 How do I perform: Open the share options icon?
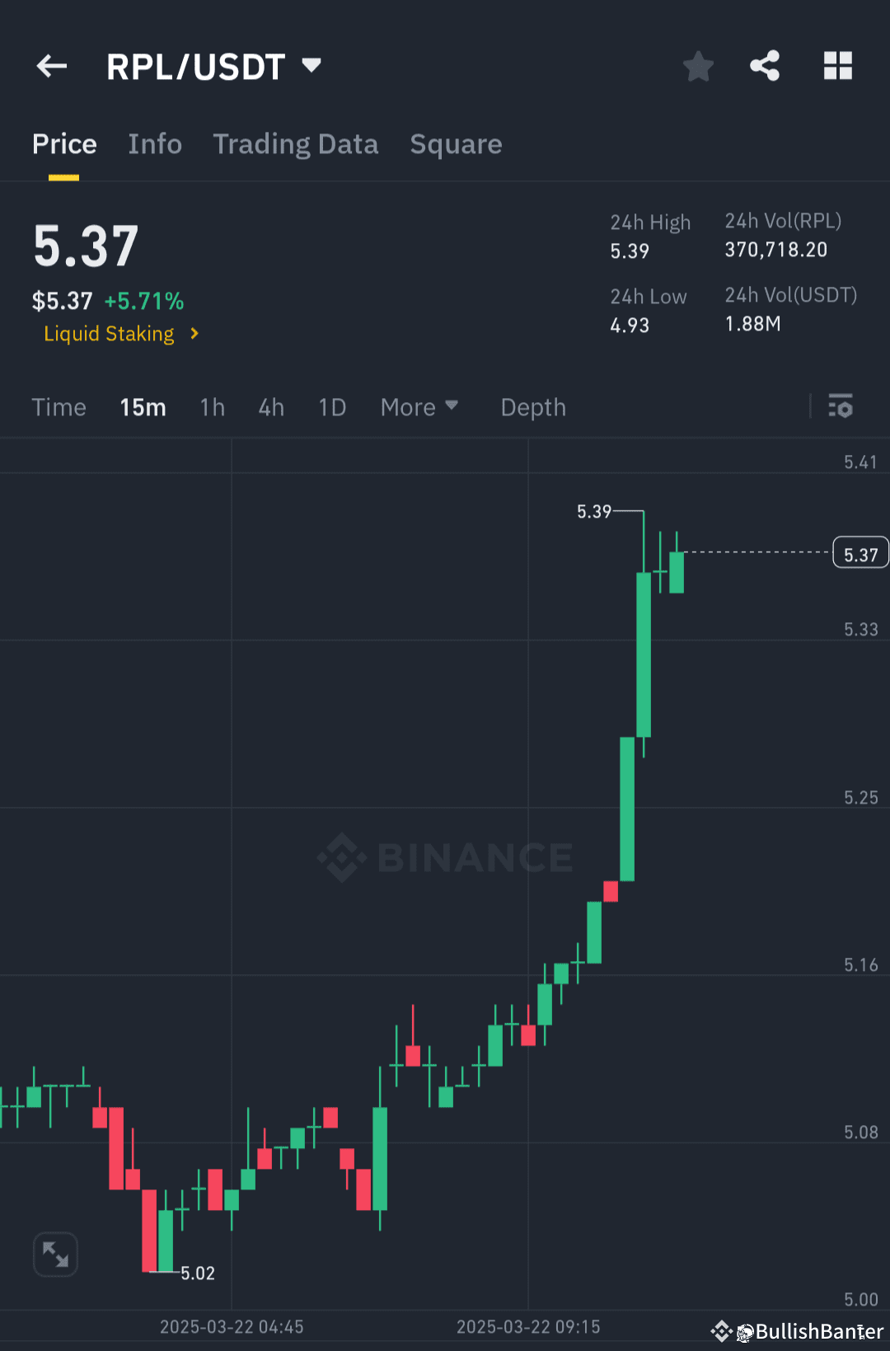coord(764,66)
